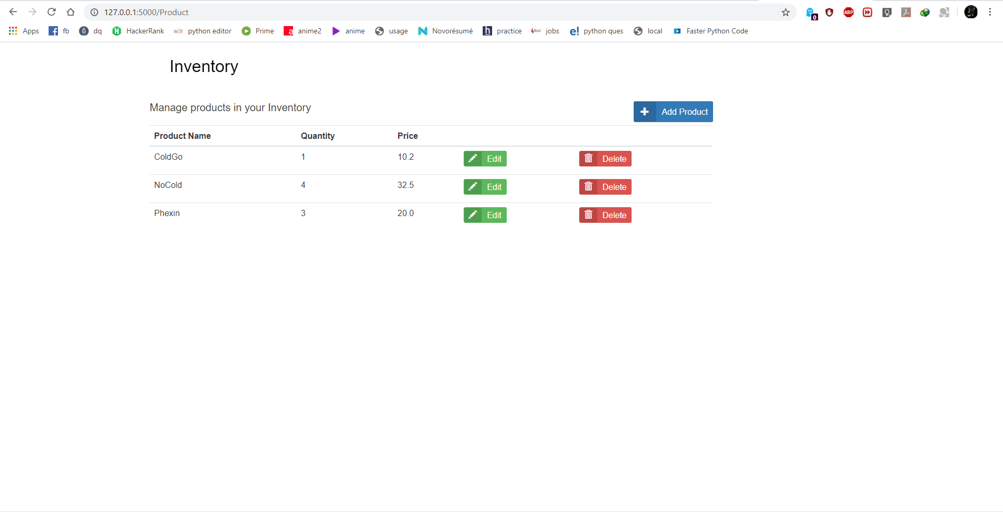Open the Chrome three-dot menu
Viewport: 1003px width, 512px height.
[990, 12]
